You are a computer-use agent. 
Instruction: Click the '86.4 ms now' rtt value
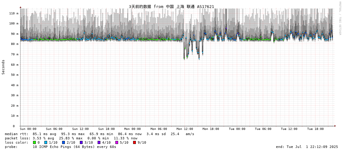pyautogui.click(x=130, y=134)
